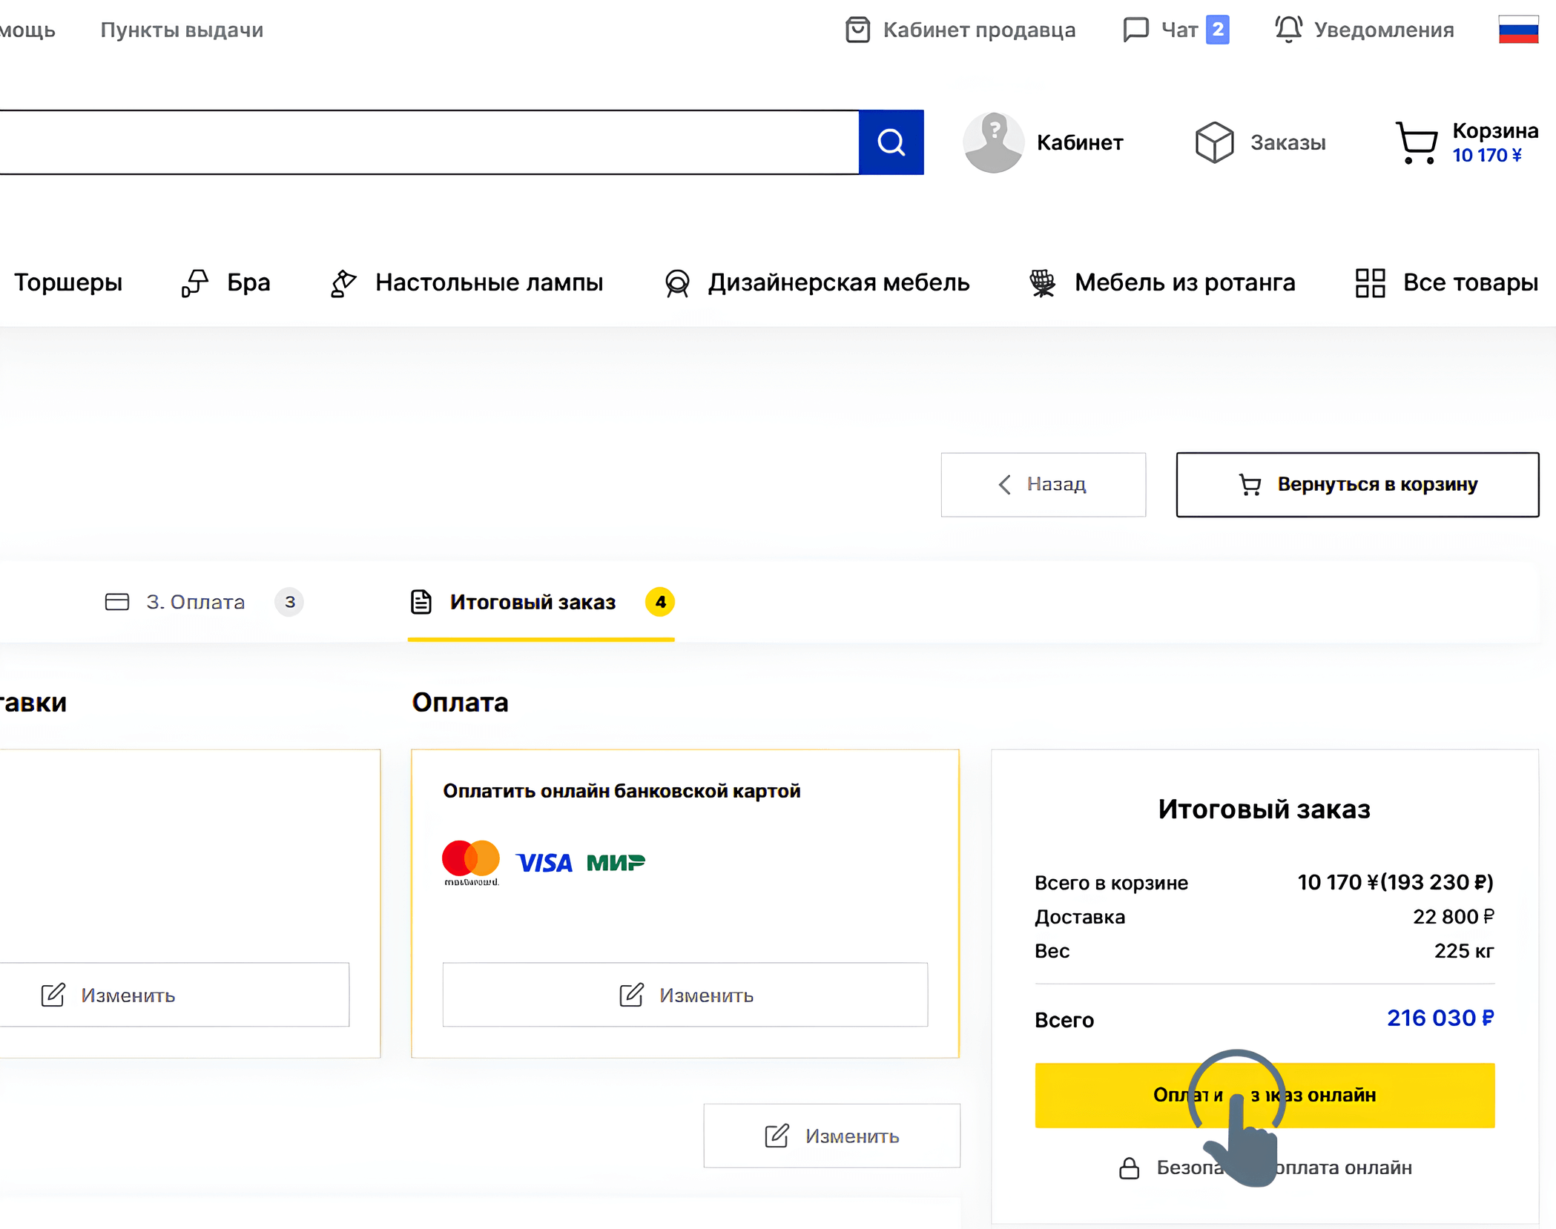Open the seller cabinet via shopping-bag icon
Screen dimensions: 1556x1229
pos(857,30)
